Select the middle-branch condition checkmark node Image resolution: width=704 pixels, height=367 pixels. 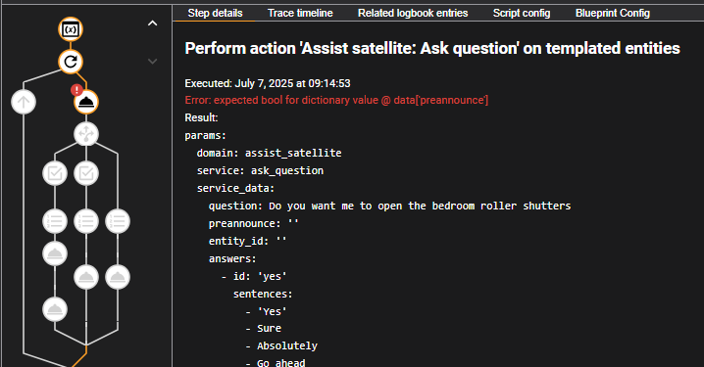coord(86,173)
